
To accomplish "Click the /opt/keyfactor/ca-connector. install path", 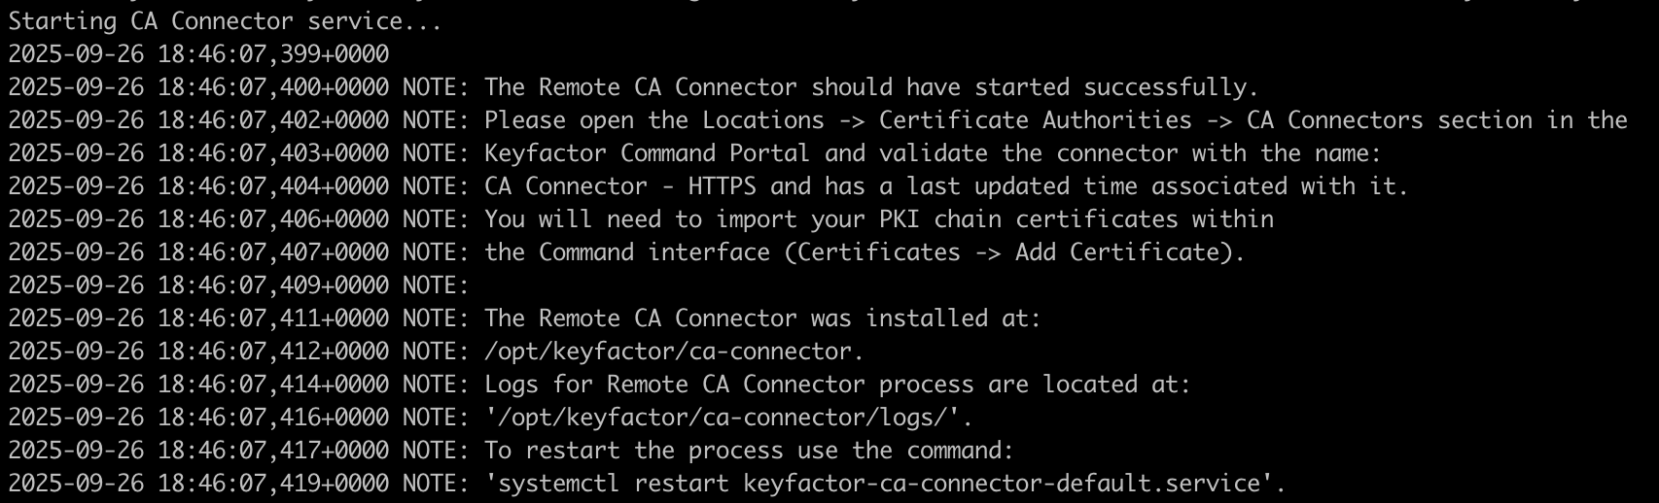I will point(674,352).
